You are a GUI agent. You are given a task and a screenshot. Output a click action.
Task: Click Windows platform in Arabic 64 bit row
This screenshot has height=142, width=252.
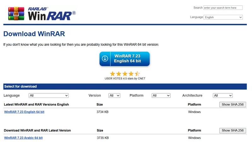click(194, 138)
